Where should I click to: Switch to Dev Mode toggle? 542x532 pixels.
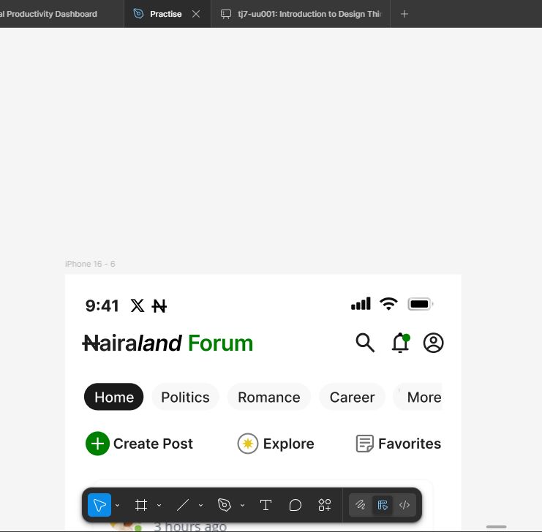coord(404,505)
